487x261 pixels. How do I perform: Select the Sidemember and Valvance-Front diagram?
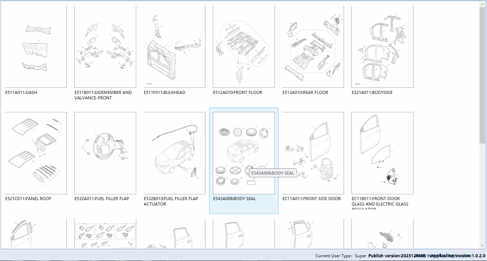[105, 47]
